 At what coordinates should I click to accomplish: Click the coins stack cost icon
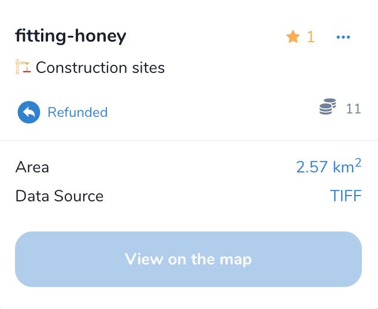coord(328,106)
